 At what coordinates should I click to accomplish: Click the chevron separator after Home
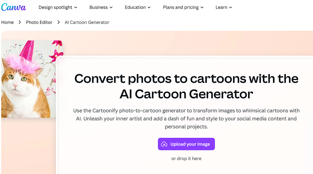(x=19, y=22)
